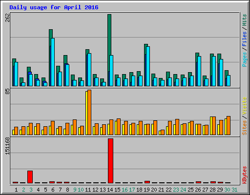The height and width of the screenshot is (195, 250).
Task: Click the cyan Pages bar for day 29
Action: click(x=221, y=73)
